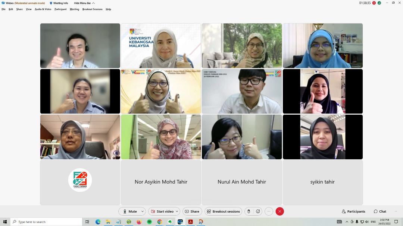Screen dimensions: 403x226
Task: Click the Share content button
Action: click(x=192, y=211)
